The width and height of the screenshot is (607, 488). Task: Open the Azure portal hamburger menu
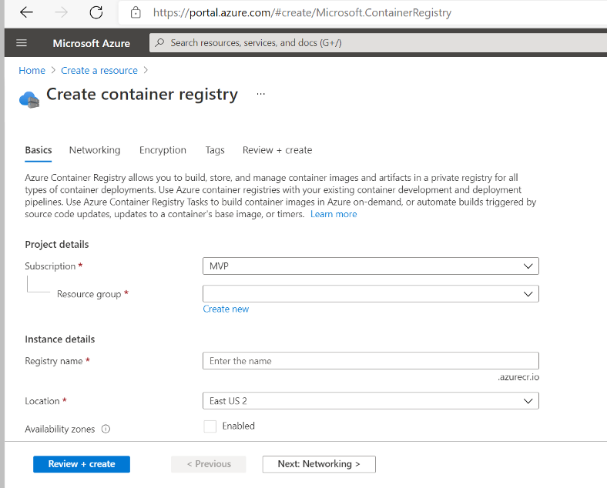coord(22,43)
